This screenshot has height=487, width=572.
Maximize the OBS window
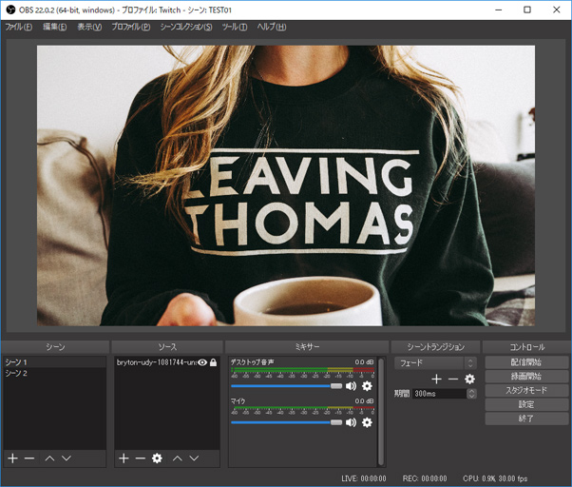(x=527, y=10)
